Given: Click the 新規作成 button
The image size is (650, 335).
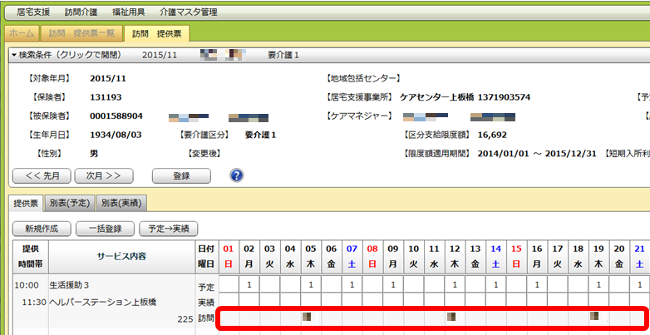Looking at the screenshot, I should point(40,228).
